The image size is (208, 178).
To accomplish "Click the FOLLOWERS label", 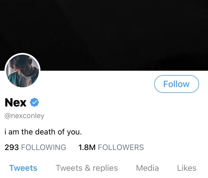I will 121,147.
